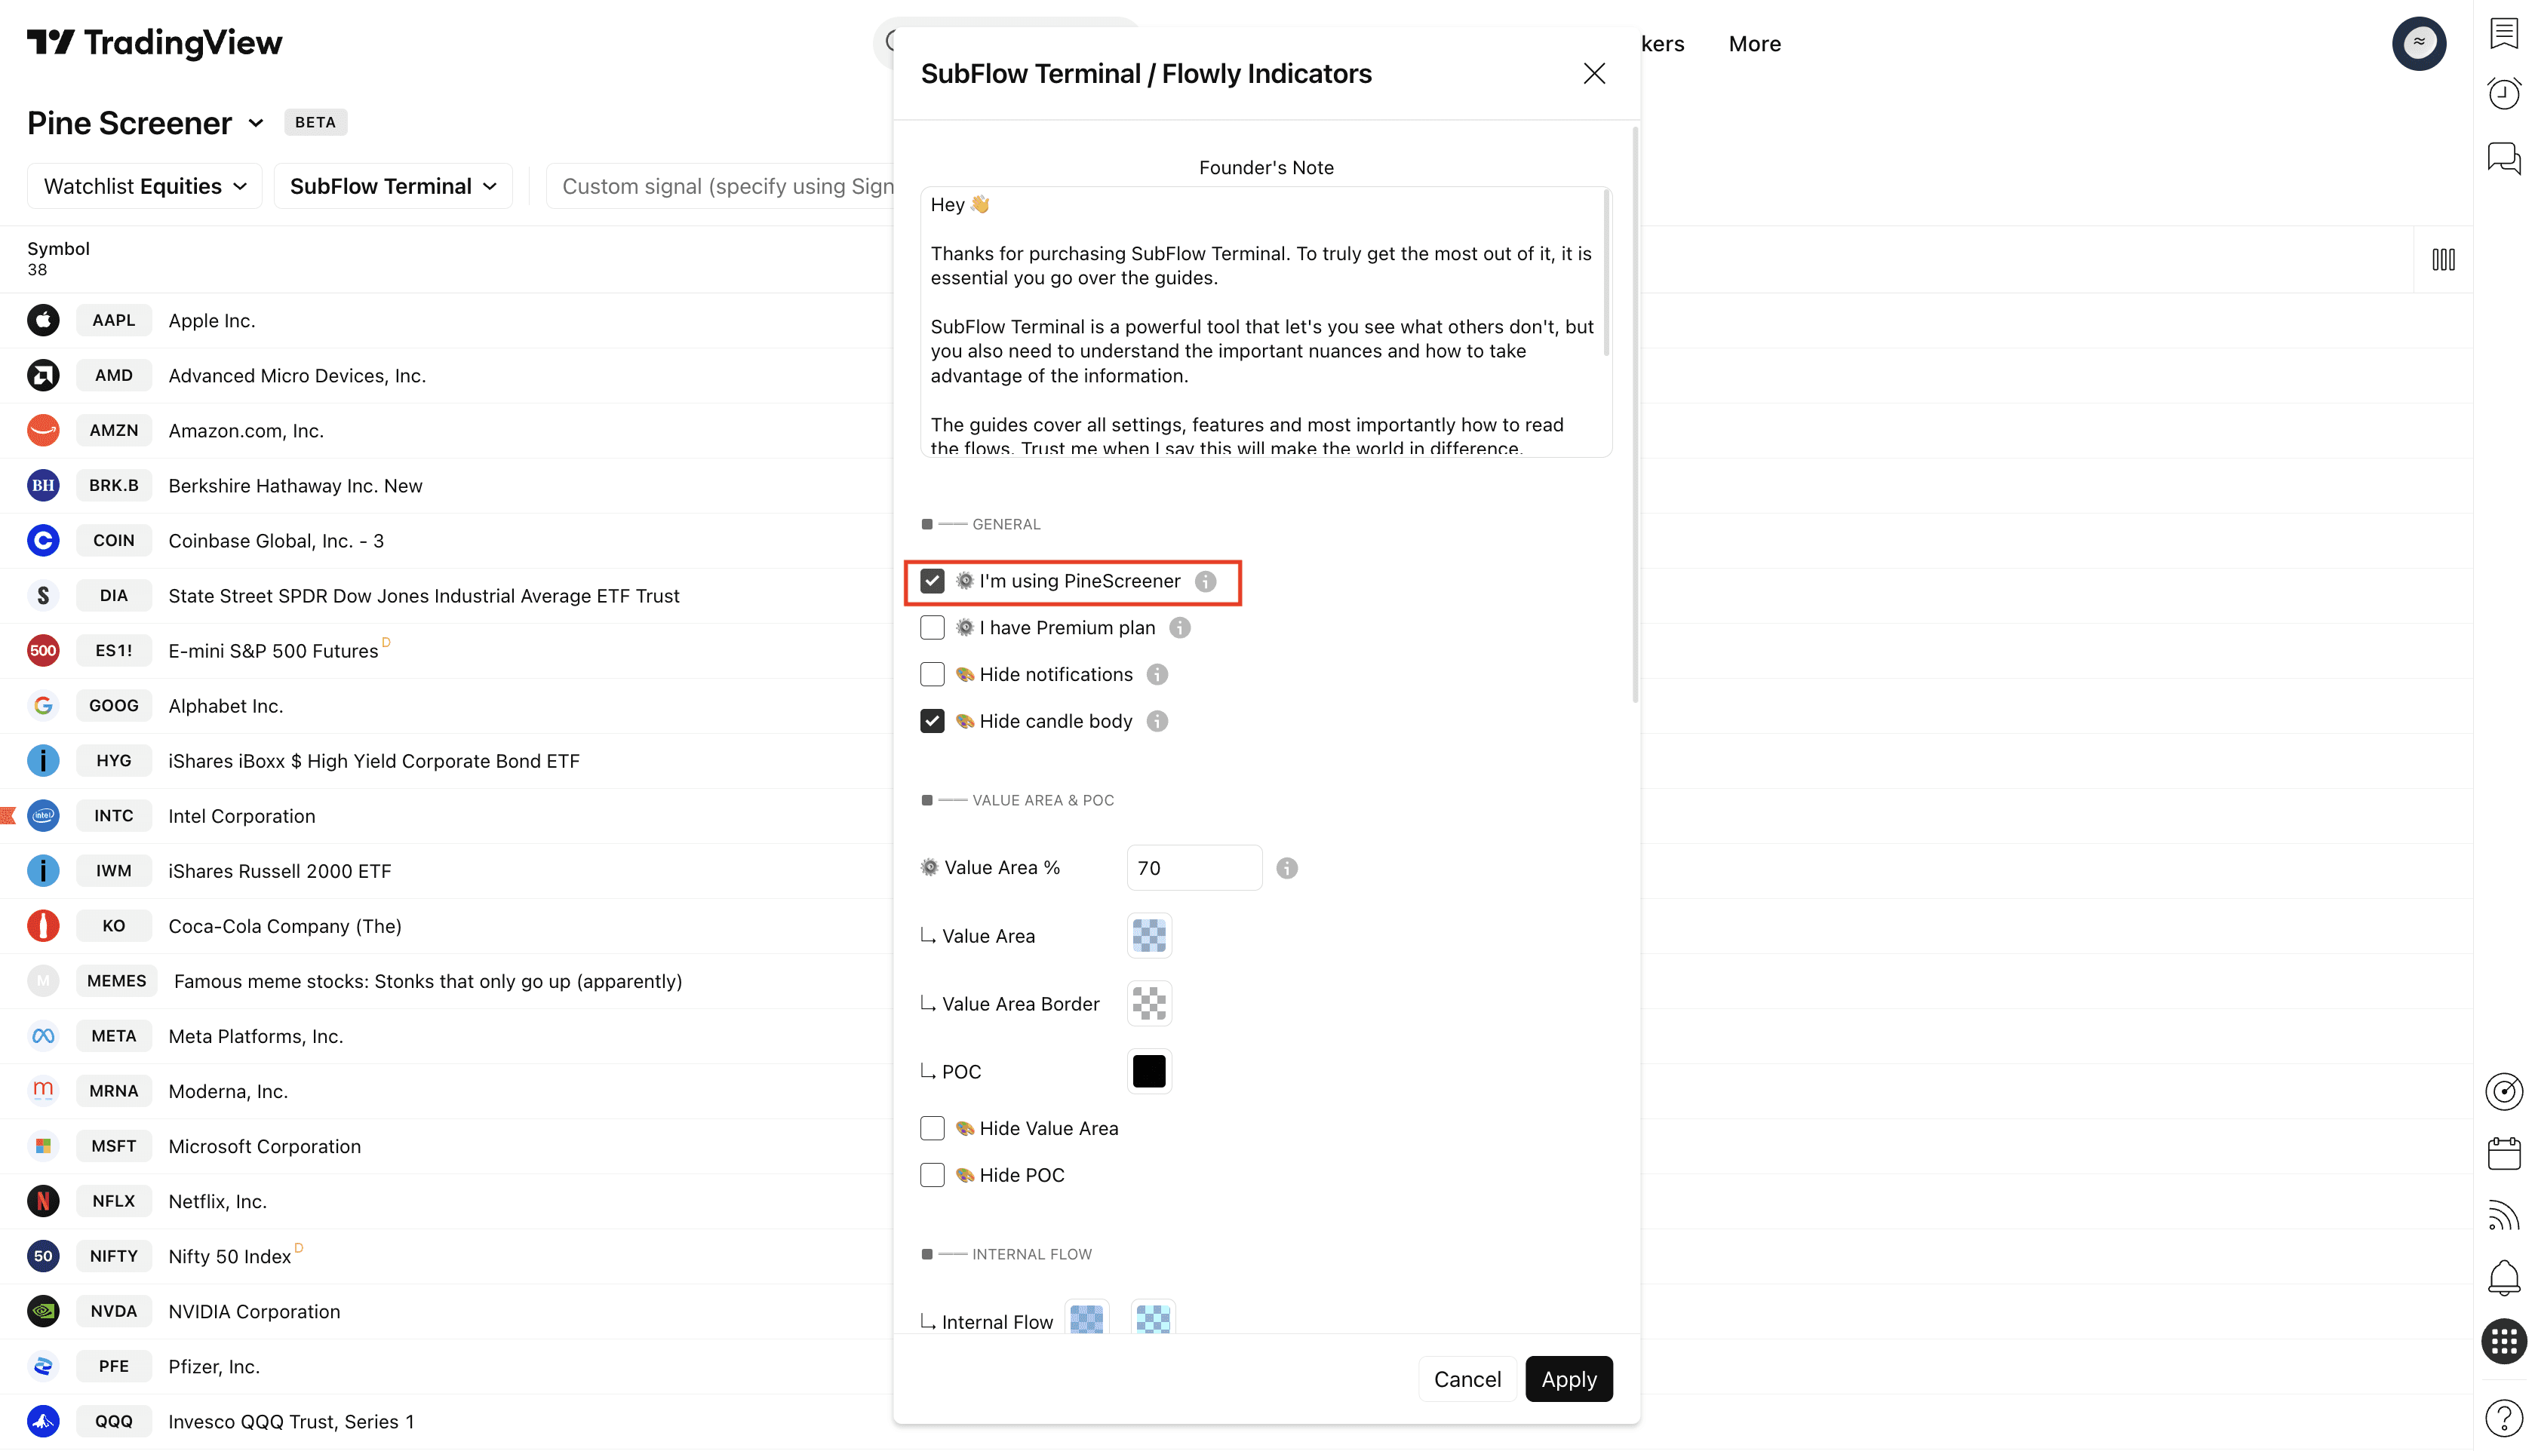Select the AAPL Apple Inc. row
The height and width of the screenshot is (1451, 2535).
(x=211, y=321)
